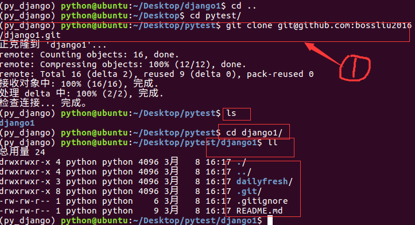Select permissions '-rw-rw-r--' in README.md row

pos(25,211)
